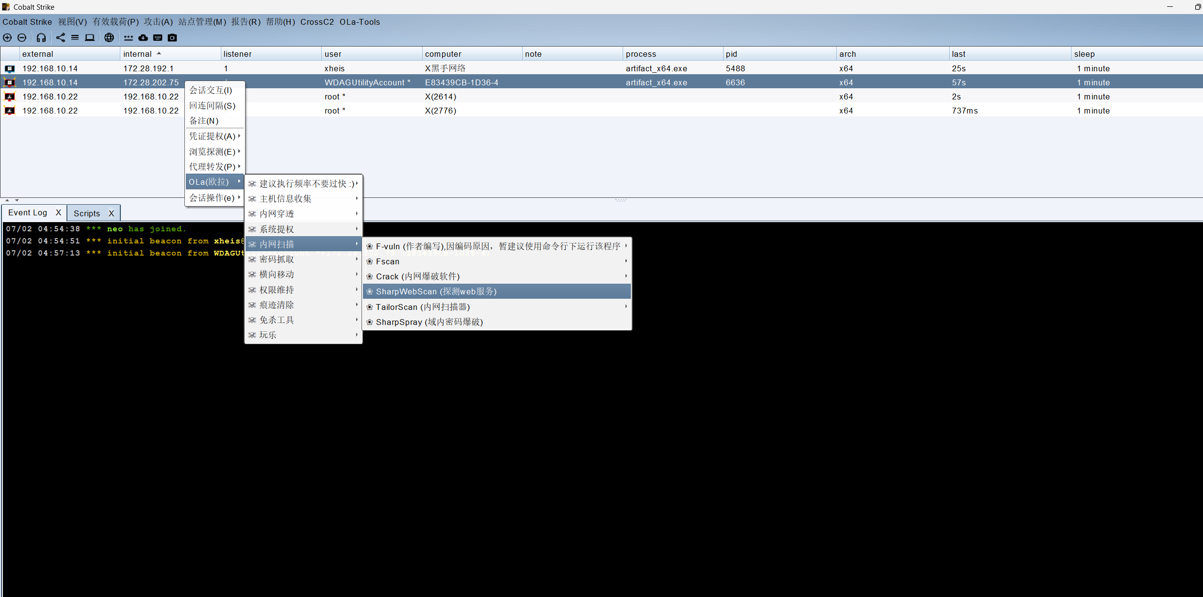This screenshot has height=597, width=1203.
Task: Open the 视图(V) menu
Action: tap(72, 22)
